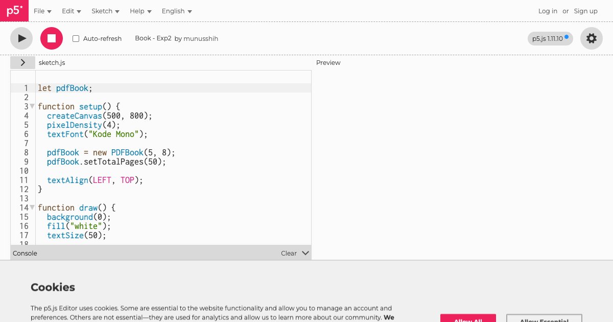
Task: Click the Log in link
Action: tap(548, 11)
